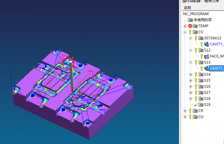Collapse the CV program group
Image resolution: width=224 pixels, height=144 pixels.
tap(185, 32)
